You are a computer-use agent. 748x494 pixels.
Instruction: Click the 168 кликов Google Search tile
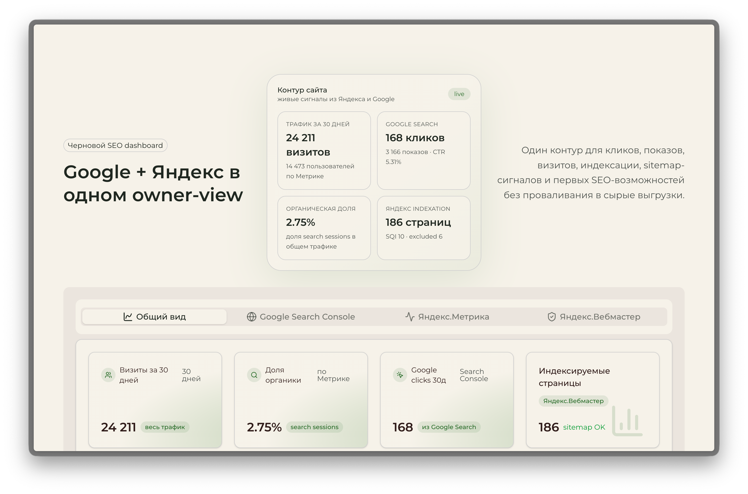coord(424,150)
